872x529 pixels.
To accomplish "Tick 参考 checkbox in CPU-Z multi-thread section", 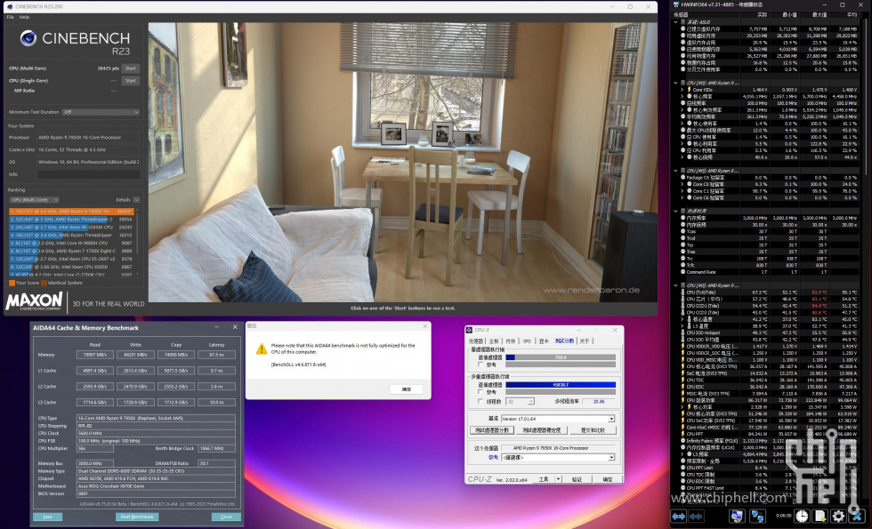I will [480, 392].
